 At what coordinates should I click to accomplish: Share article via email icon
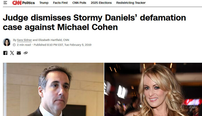coord(19,53)
